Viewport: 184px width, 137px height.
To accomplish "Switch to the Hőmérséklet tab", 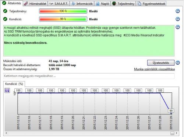I will [x=35, y=4].
